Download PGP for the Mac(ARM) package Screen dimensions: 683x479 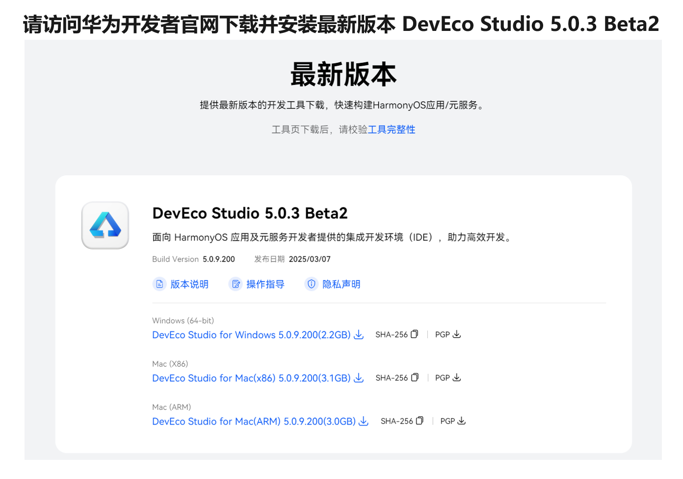click(453, 421)
